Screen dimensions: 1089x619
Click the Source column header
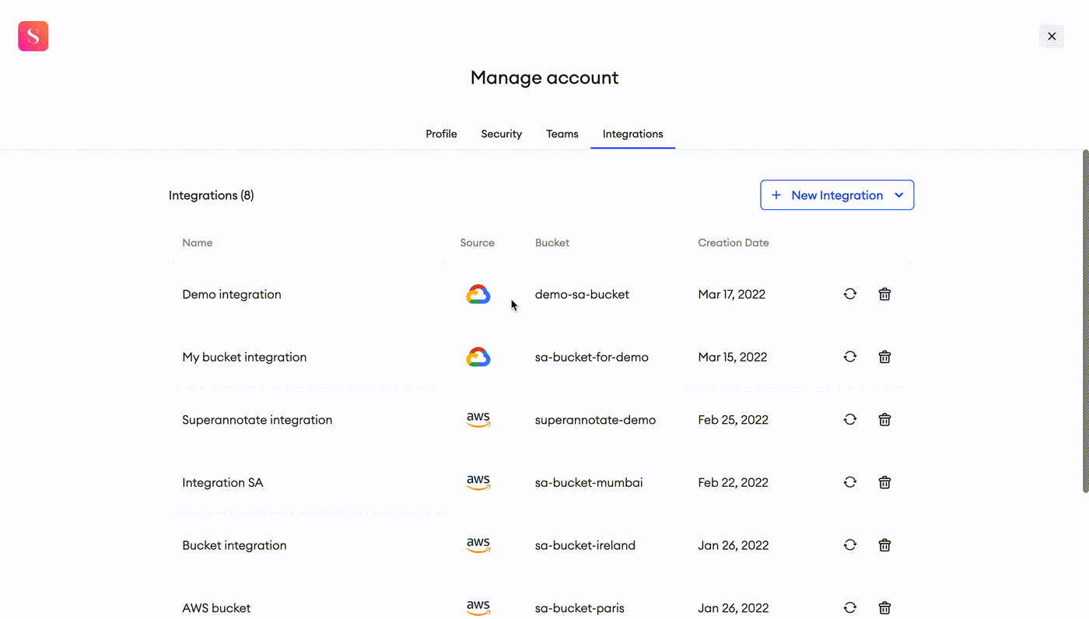(478, 243)
